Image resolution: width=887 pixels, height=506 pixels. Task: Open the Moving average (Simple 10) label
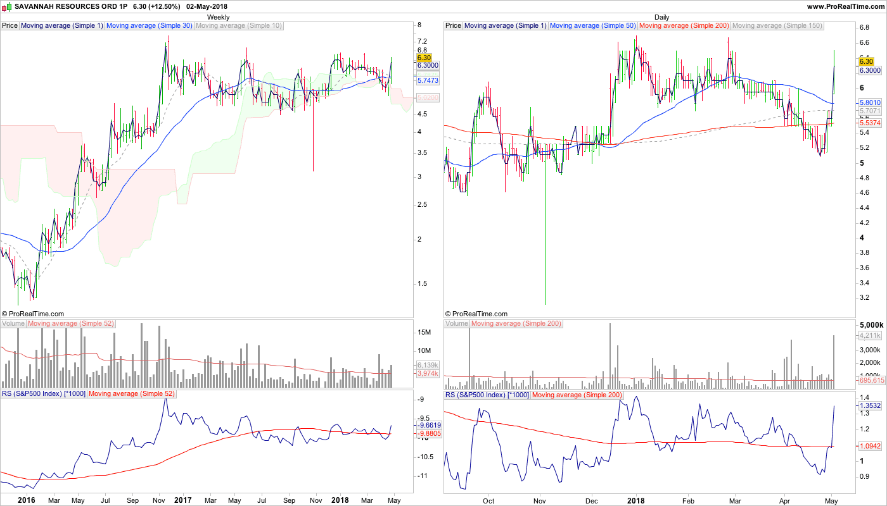click(x=239, y=26)
